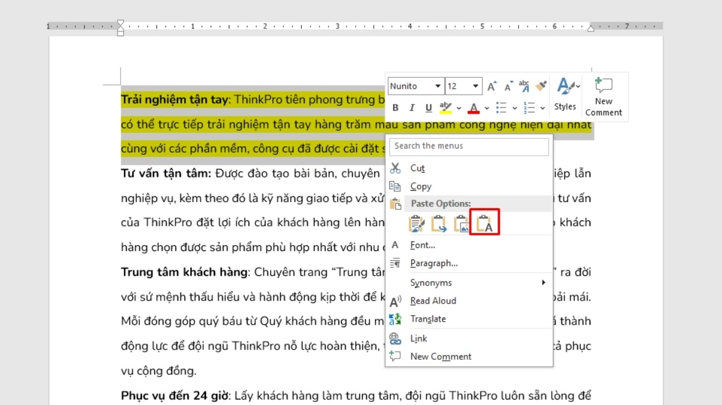Click New Comment in mini toolbar

point(604,97)
